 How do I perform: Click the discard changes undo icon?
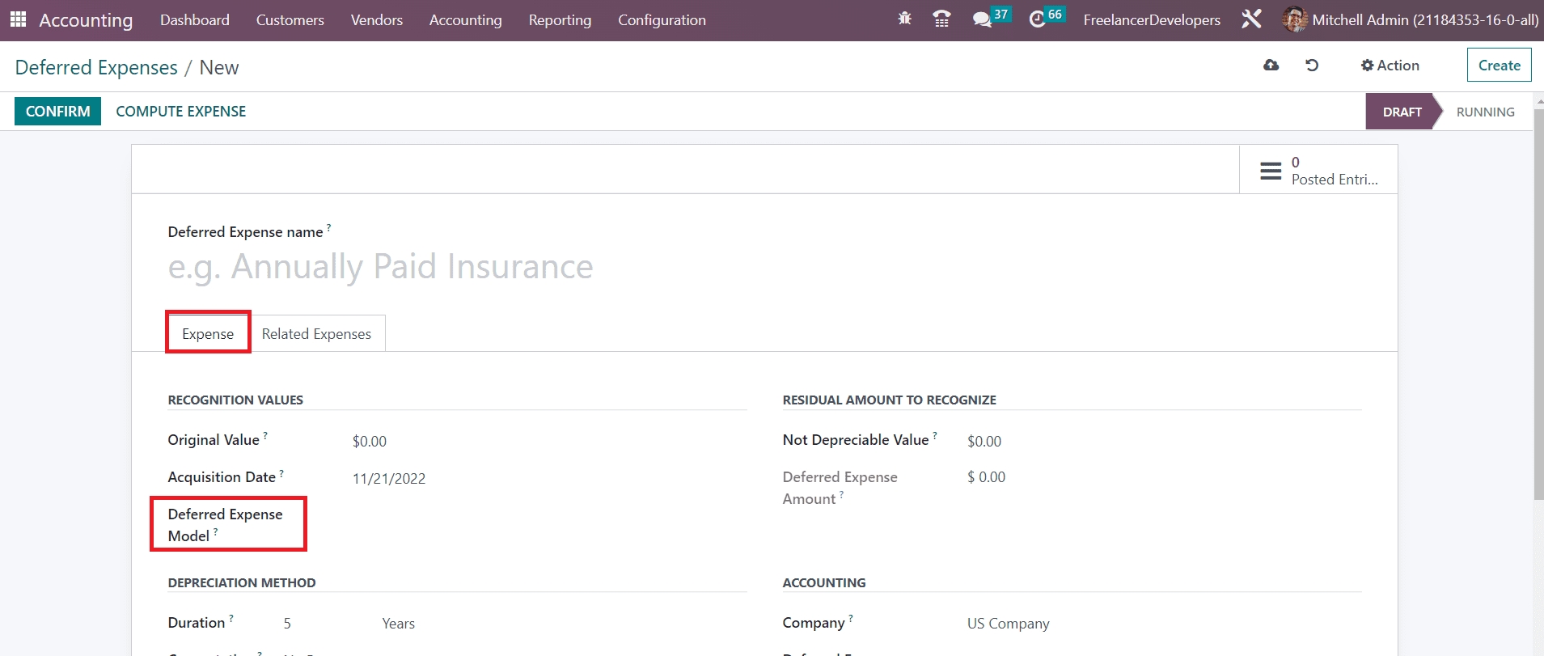[1312, 66]
